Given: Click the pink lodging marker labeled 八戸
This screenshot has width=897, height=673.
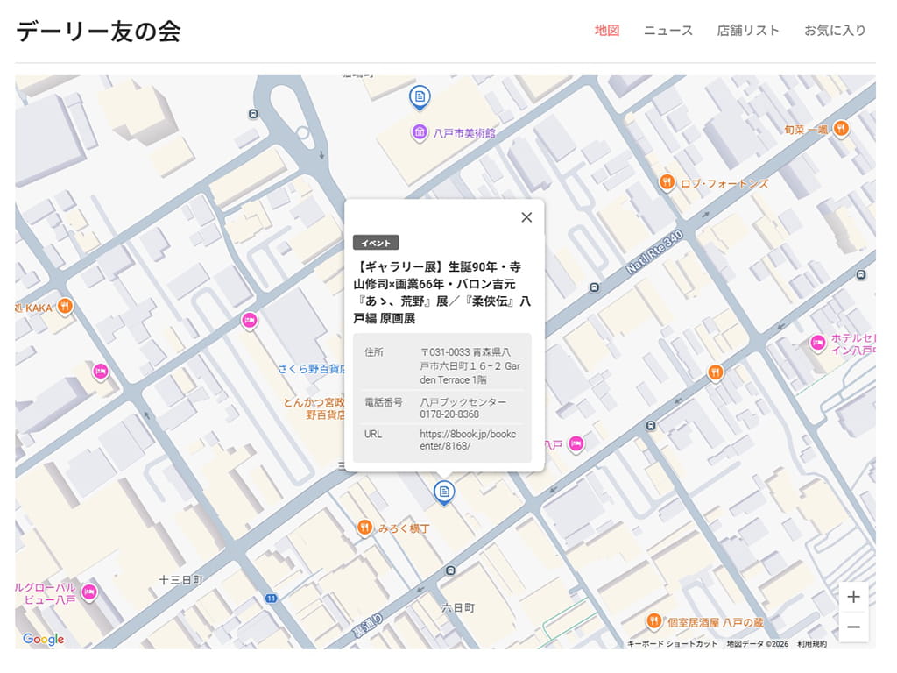Looking at the screenshot, I should (x=576, y=445).
